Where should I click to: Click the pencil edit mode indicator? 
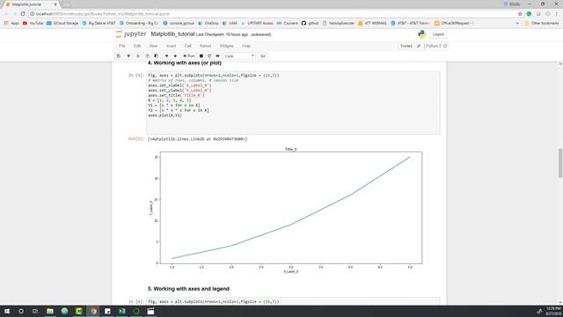pos(419,46)
